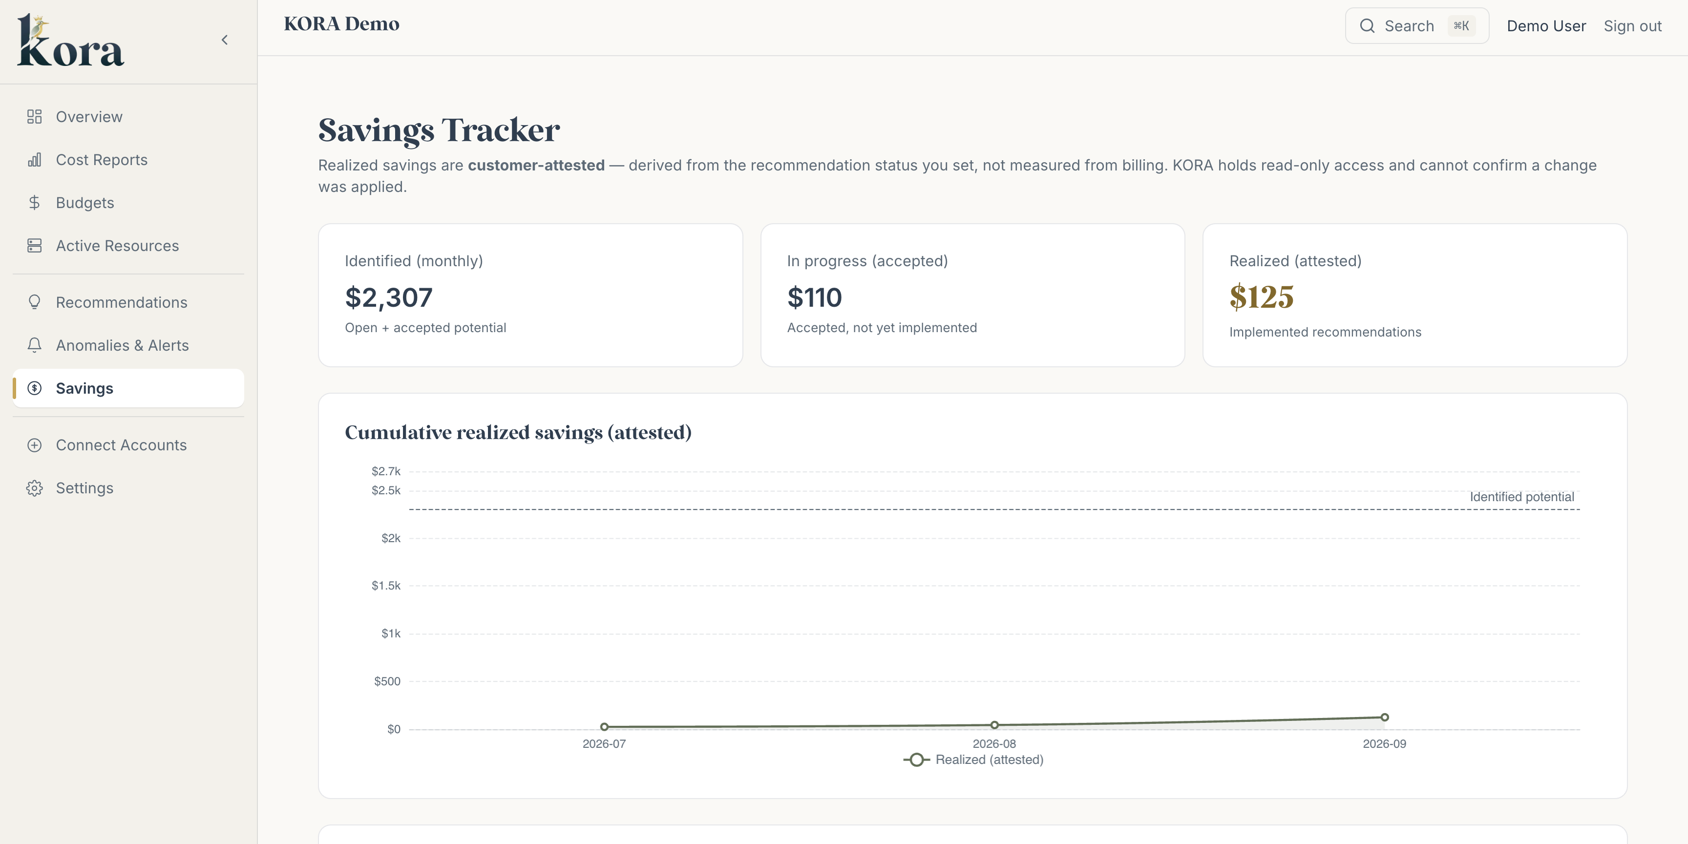Click the Kora logo
This screenshot has height=844, width=1688.
click(x=70, y=41)
